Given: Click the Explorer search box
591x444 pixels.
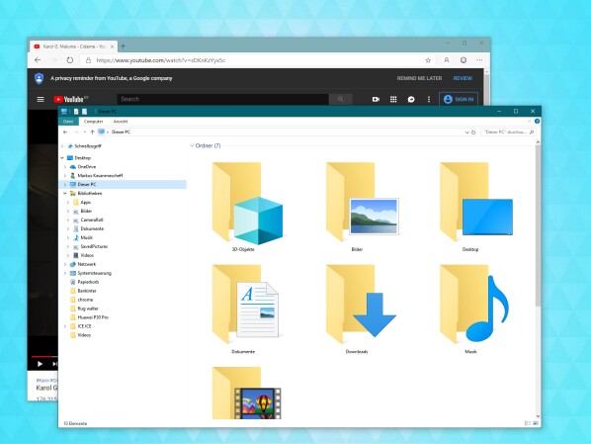Looking at the screenshot, I should [508, 133].
